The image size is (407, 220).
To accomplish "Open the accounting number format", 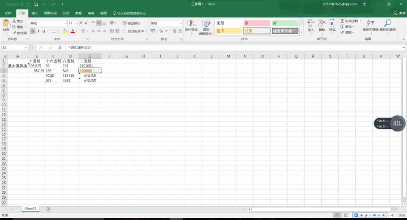I will (x=153, y=31).
